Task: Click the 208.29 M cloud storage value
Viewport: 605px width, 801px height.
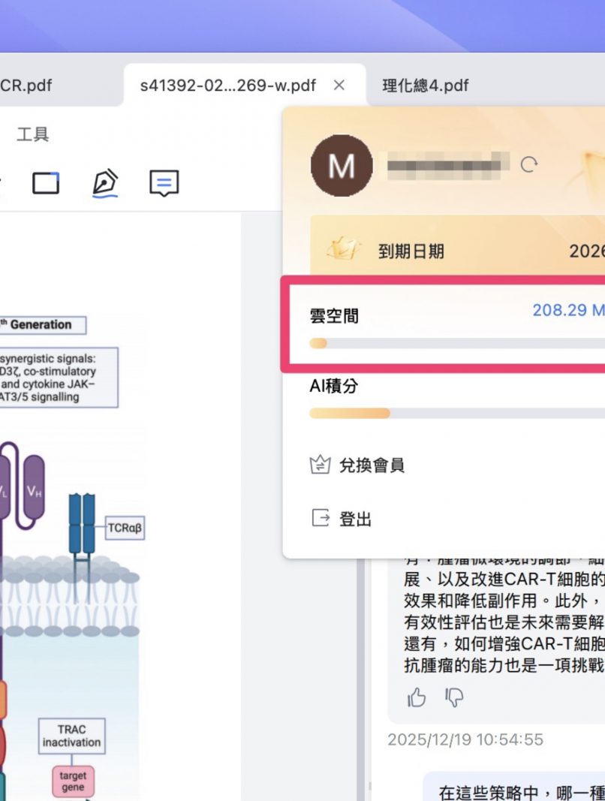Action: pos(567,310)
